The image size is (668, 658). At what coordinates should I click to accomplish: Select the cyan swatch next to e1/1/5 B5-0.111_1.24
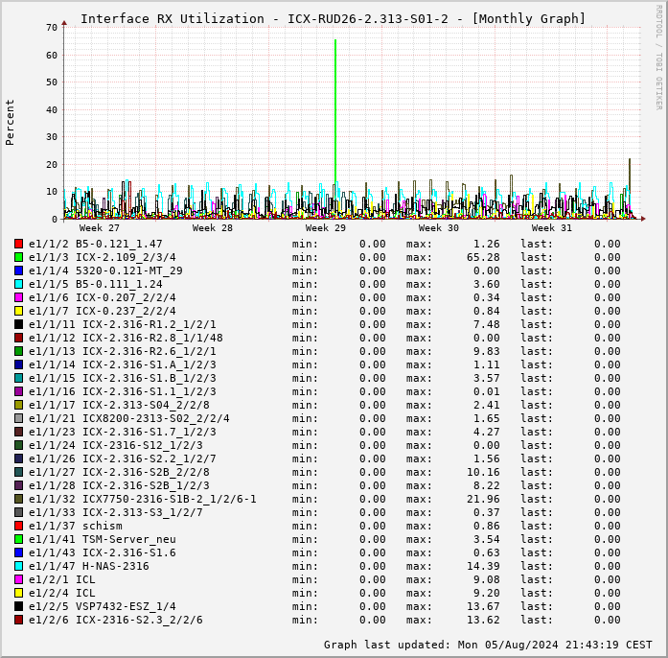[18, 284]
